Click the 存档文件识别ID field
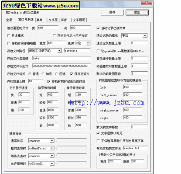 tap(61, 66)
